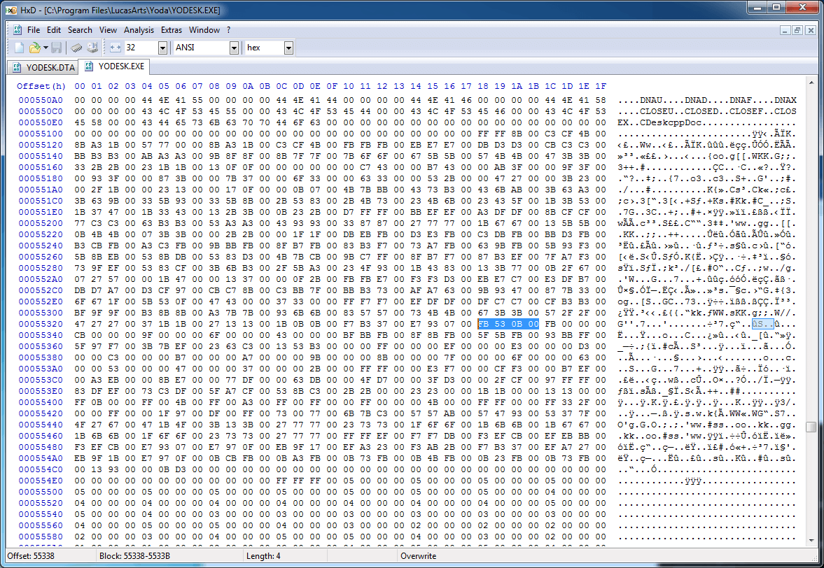Expand the recent files arrow beside Open
The height and width of the screenshot is (568, 824).
pyautogui.click(x=46, y=48)
